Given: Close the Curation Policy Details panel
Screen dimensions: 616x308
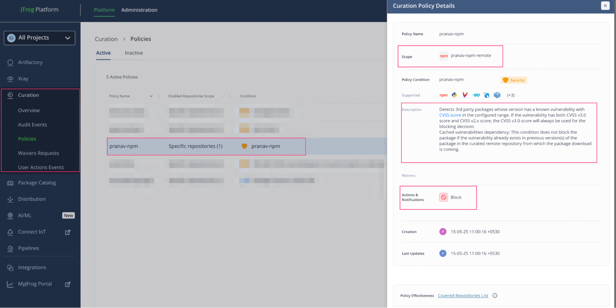Looking at the screenshot, I should coord(605,6).
